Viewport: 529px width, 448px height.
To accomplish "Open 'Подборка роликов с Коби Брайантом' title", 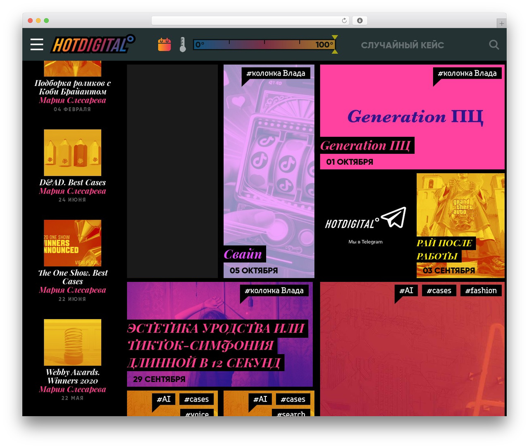I will click(73, 87).
